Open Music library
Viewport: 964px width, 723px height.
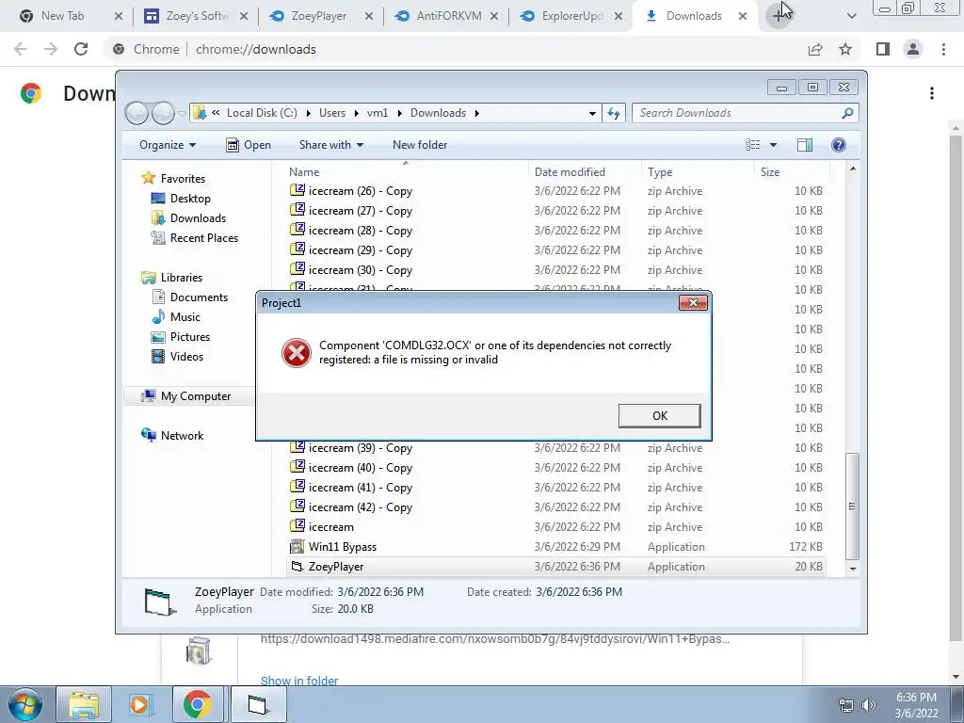click(185, 317)
